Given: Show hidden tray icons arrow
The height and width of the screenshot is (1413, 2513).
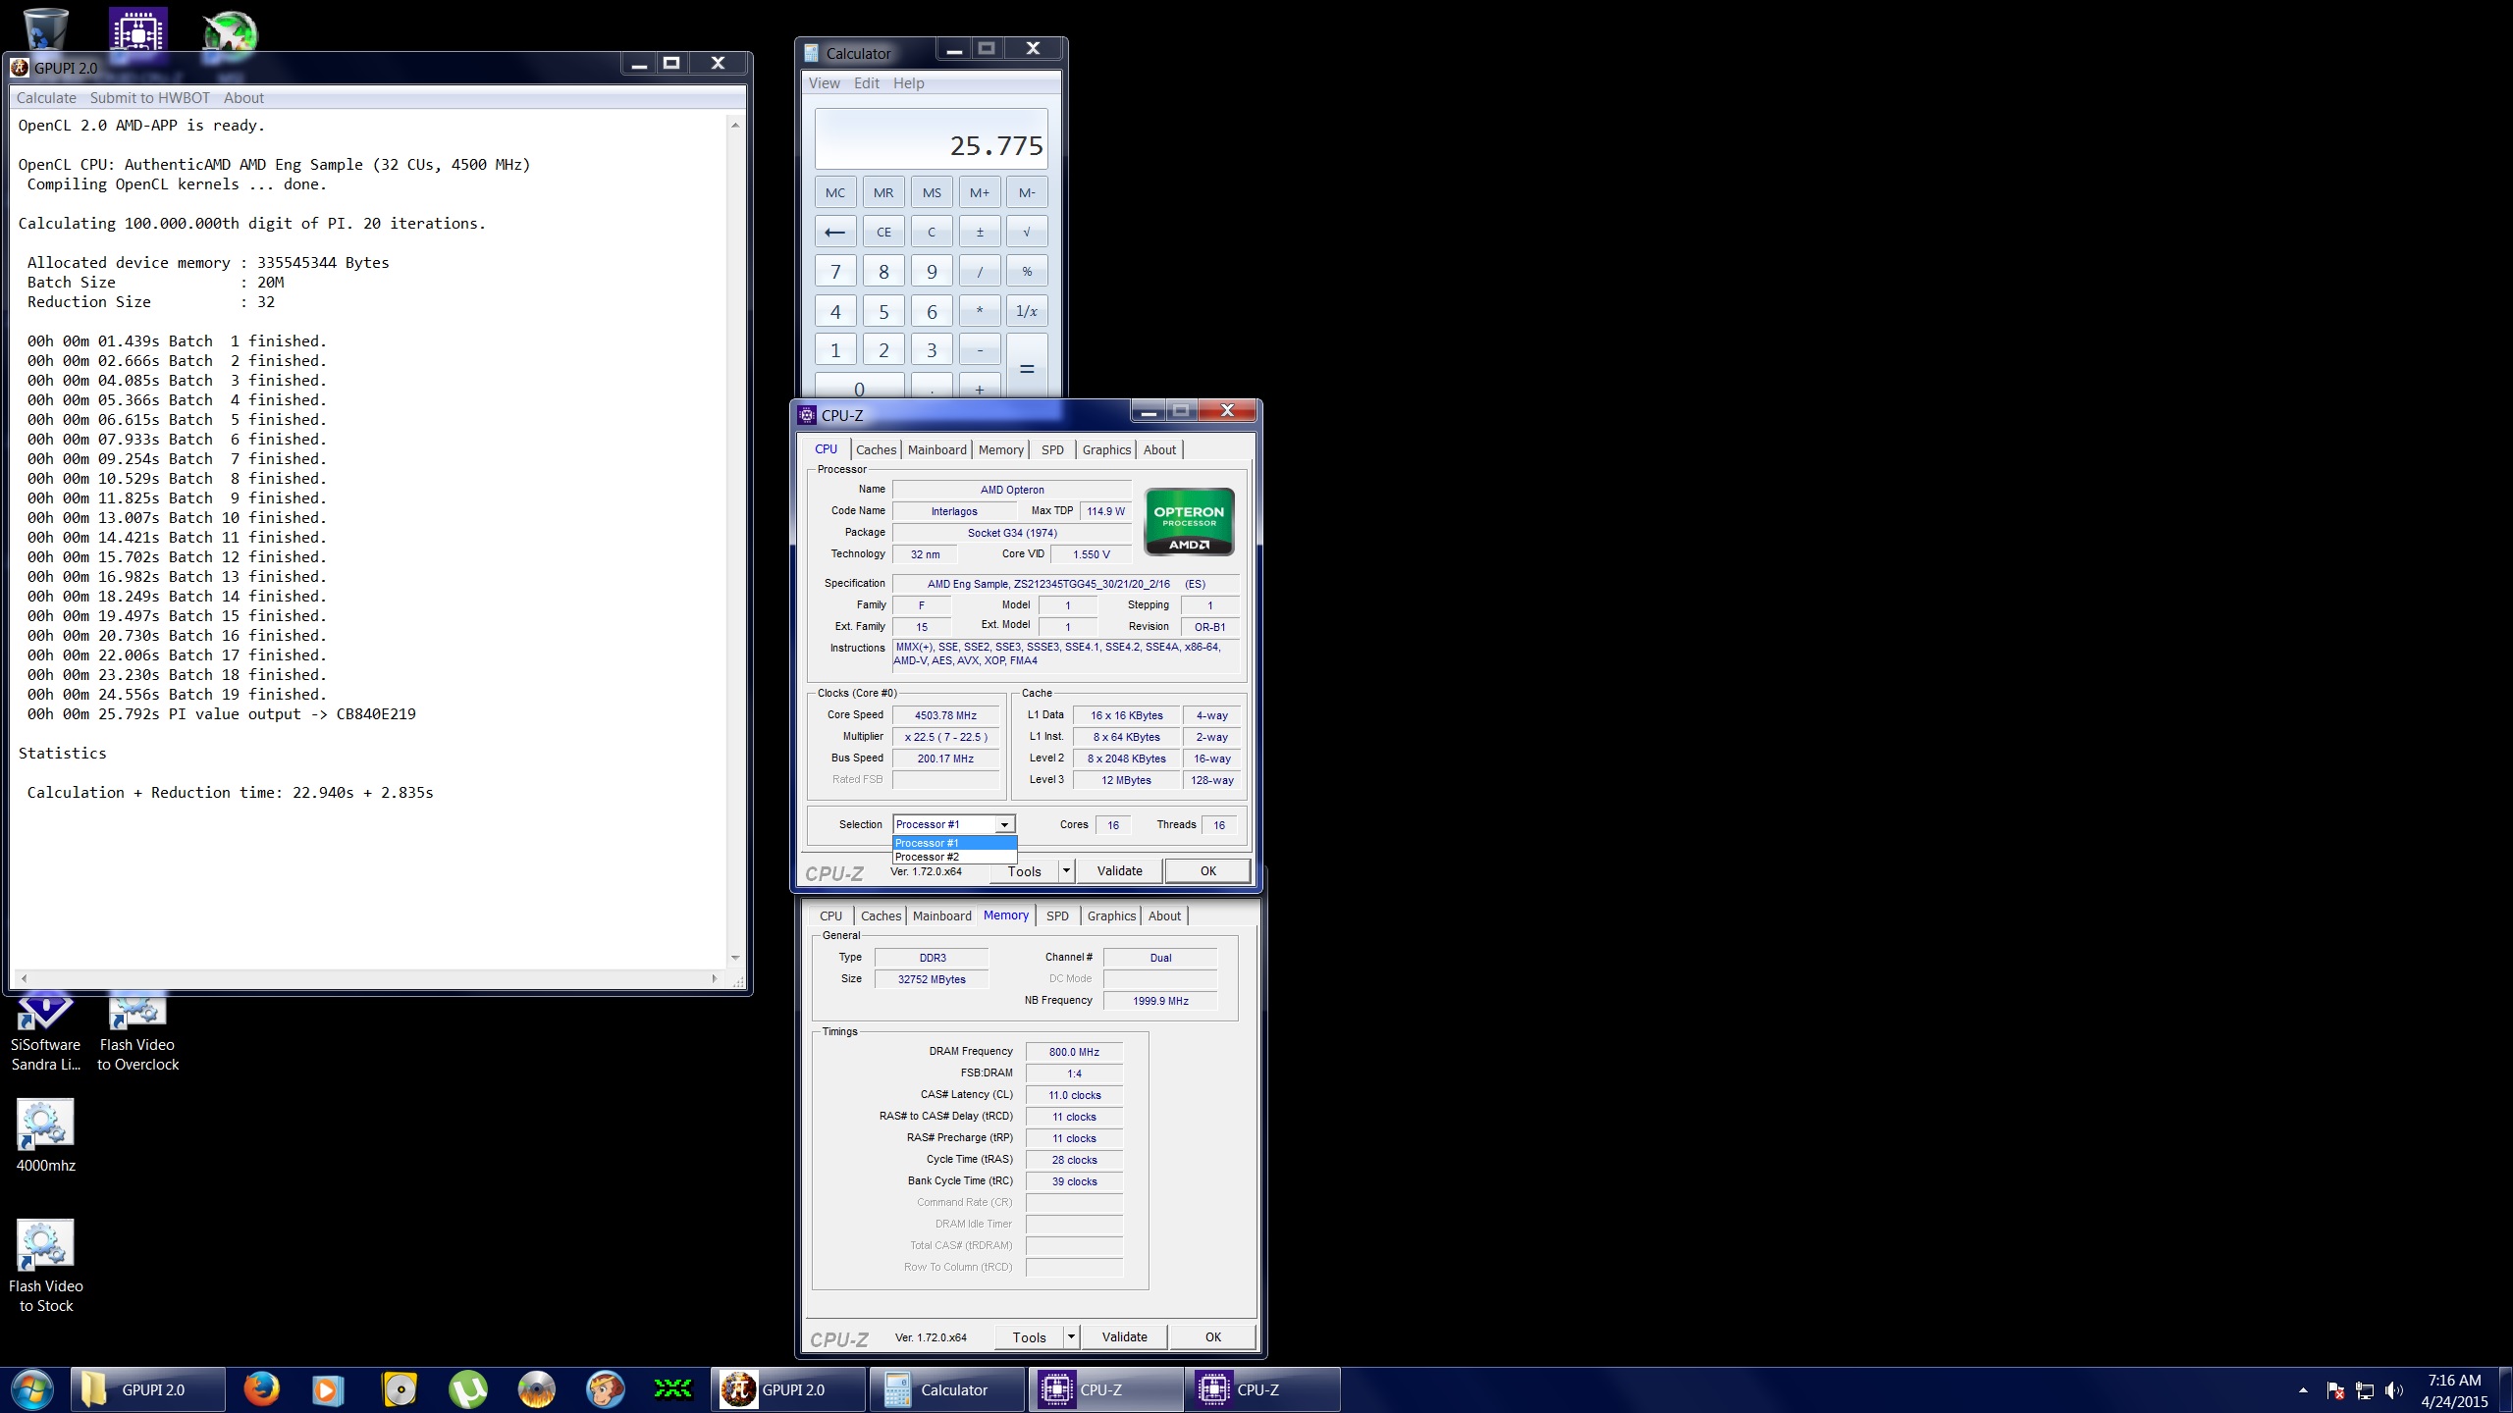Looking at the screenshot, I should 2303,1390.
